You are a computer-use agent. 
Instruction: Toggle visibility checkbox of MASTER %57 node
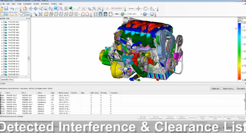click(4, 22)
